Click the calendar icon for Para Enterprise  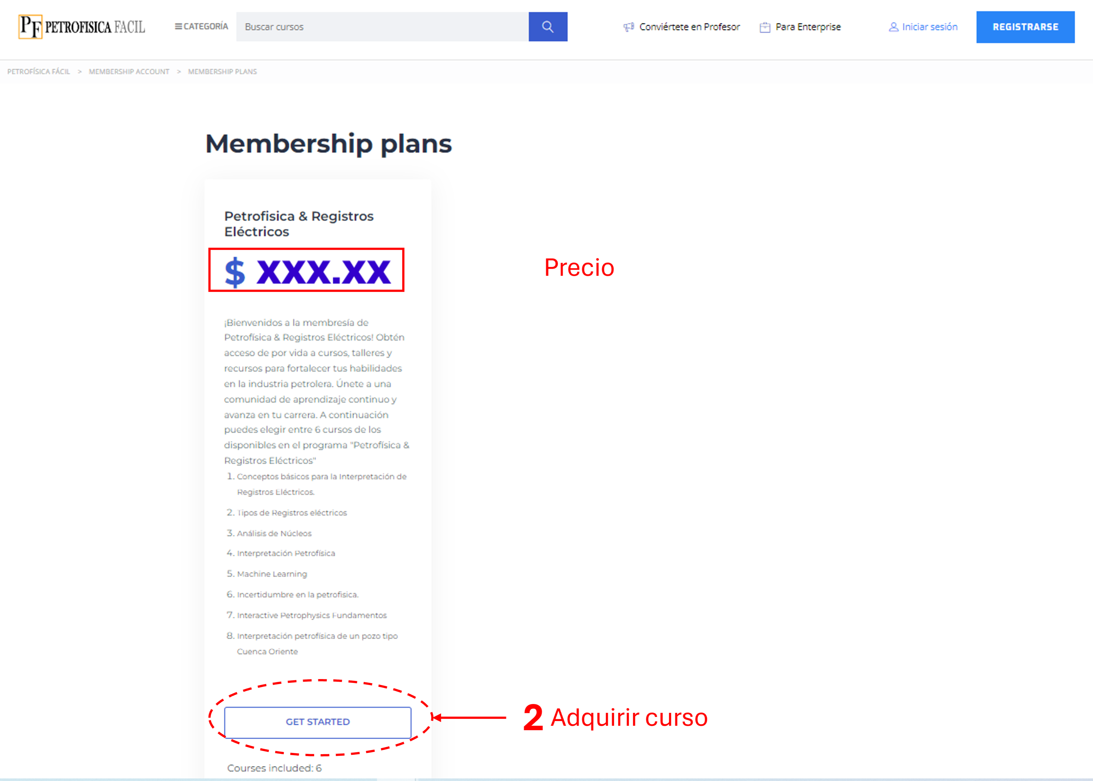coord(765,27)
